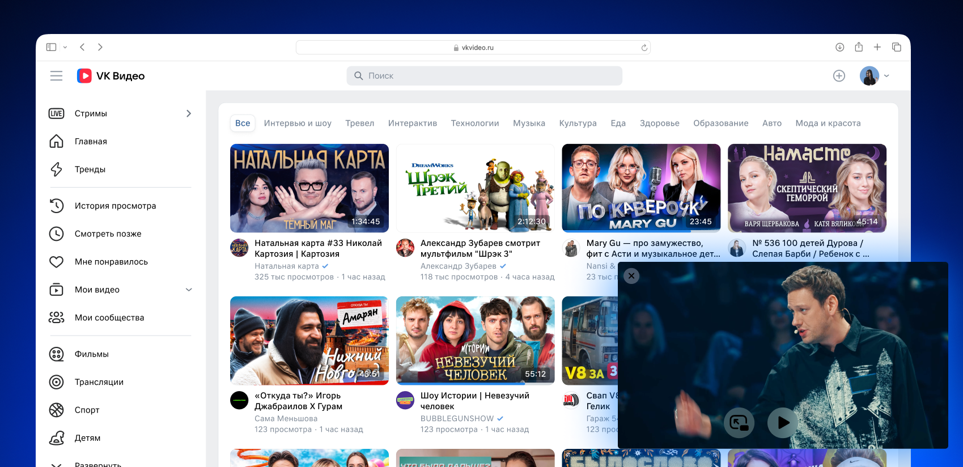Play the Шрэк Третий video thumbnail
The image size is (963, 467).
click(x=476, y=188)
